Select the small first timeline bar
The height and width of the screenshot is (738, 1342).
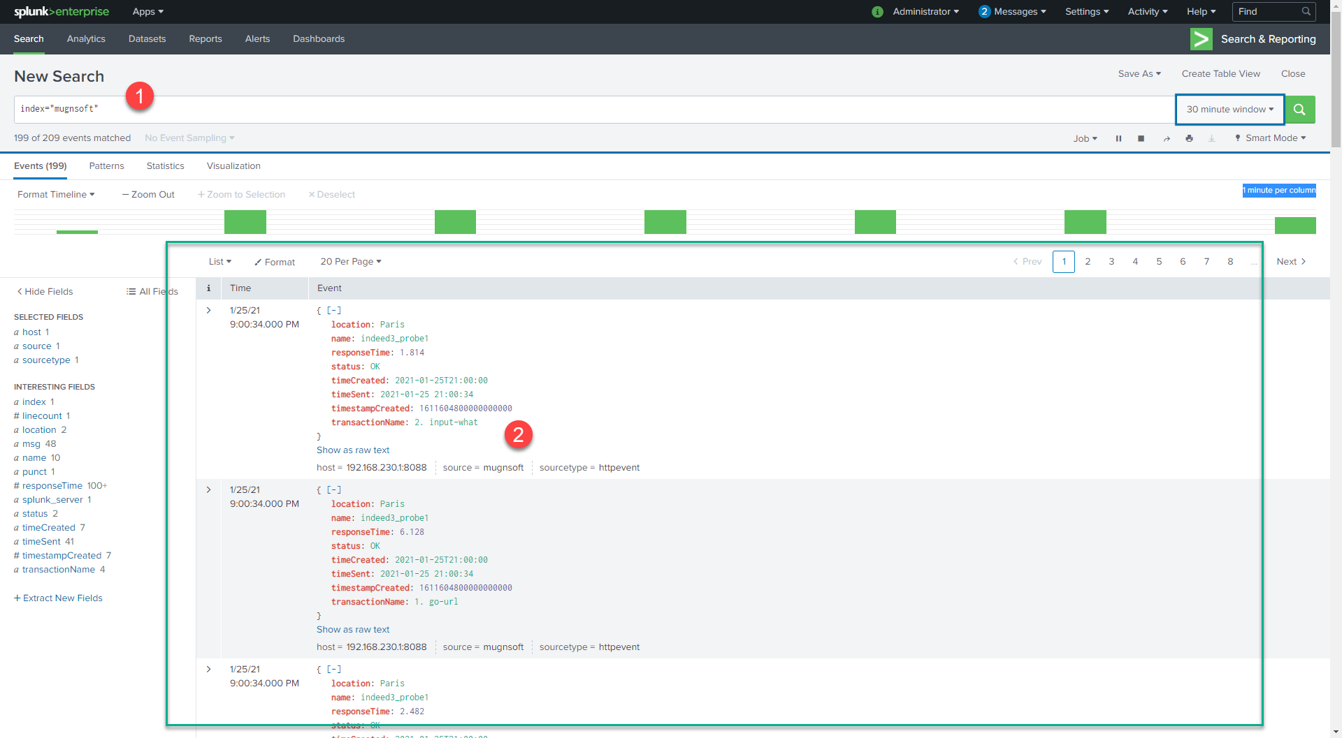pos(77,232)
